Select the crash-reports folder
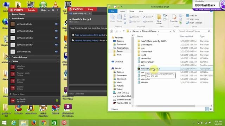This screenshot has height=126, width=225. click(147, 44)
